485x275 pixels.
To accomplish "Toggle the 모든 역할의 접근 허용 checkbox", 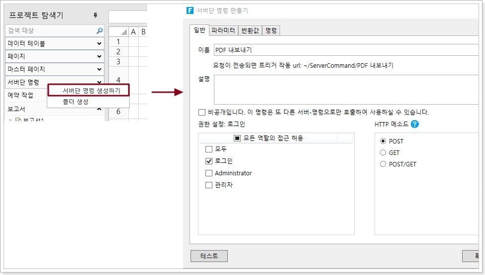I will [x=238, y=138].
